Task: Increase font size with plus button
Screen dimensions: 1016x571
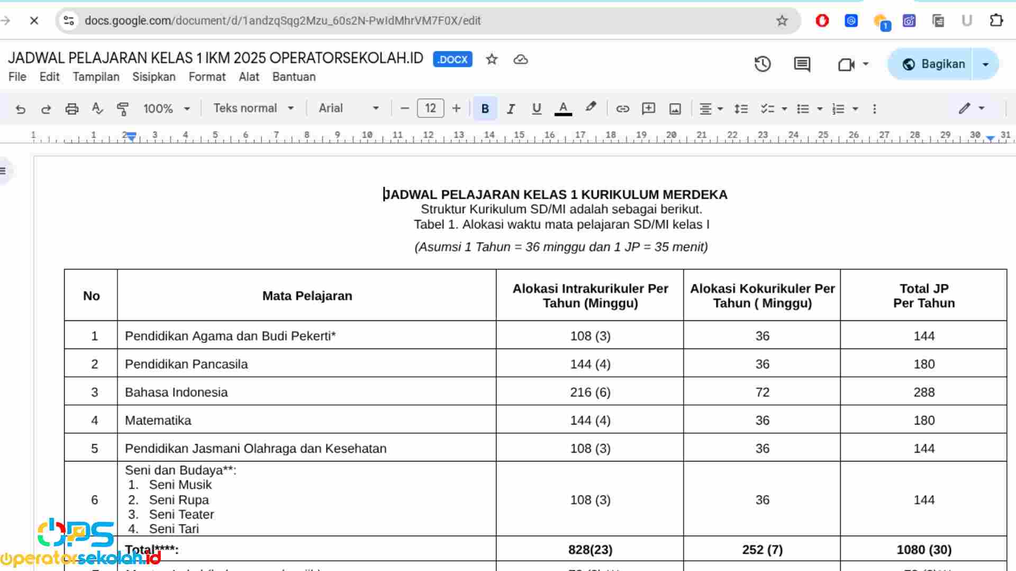Action: click(456, 109)
